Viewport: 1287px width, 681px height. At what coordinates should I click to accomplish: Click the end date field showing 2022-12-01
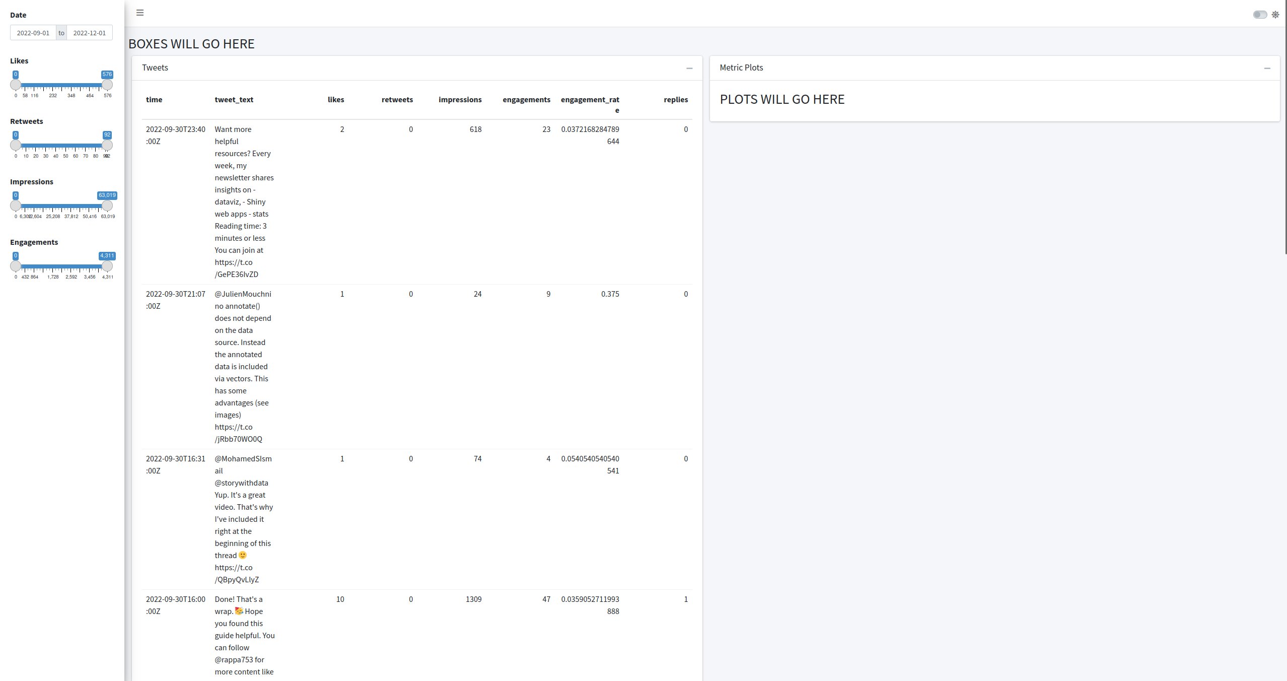click(89, 32)
